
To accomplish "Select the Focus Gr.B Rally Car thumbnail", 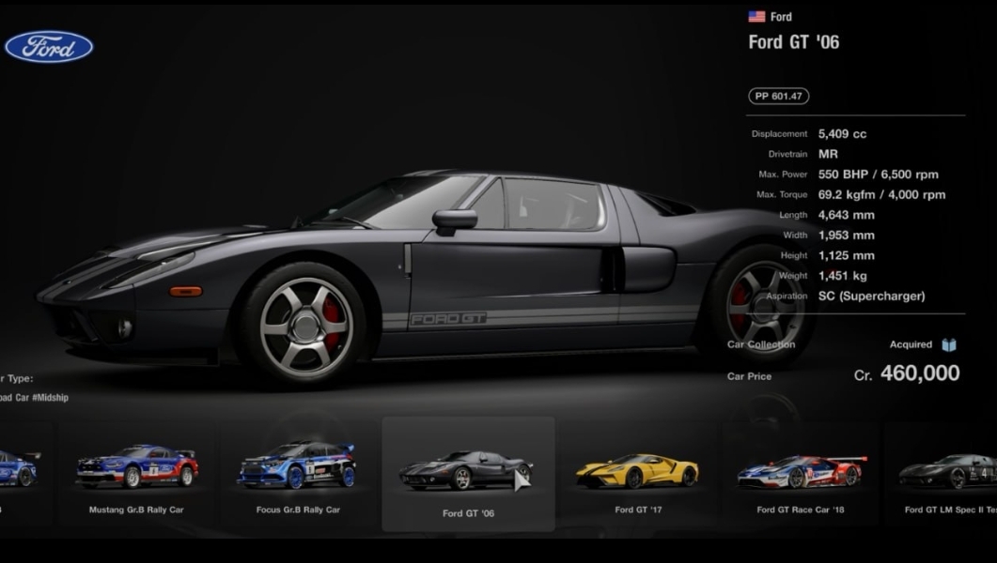I will (298, 475).
